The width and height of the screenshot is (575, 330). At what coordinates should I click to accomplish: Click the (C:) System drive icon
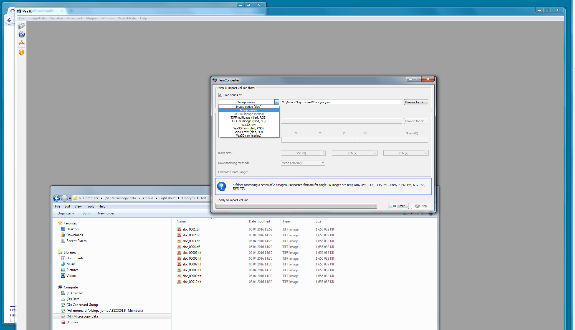63,293
